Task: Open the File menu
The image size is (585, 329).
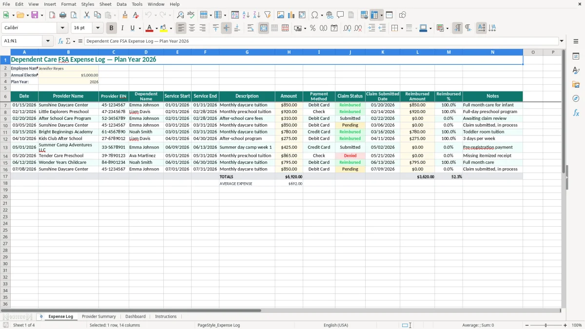Action: point(6,4)
